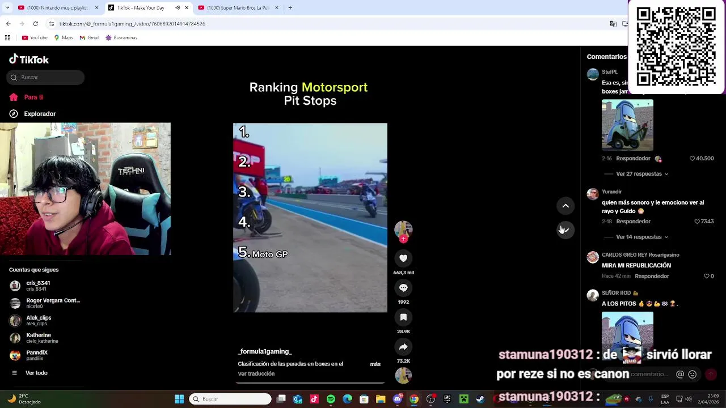Open the Buscaminas bookmark
726x408 pixels.
[121, 38]
